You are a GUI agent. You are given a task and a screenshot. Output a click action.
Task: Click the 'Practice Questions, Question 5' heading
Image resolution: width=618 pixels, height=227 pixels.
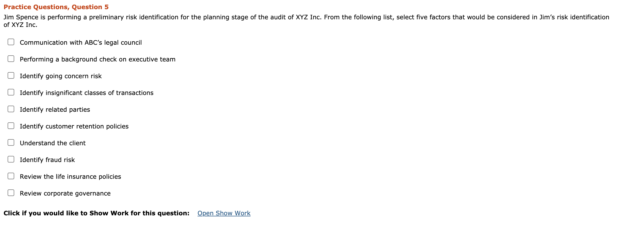pos(56,7)
